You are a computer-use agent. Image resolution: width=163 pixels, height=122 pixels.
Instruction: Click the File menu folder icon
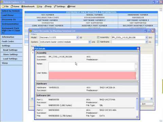pyautogui.click(x=3, y=6)
